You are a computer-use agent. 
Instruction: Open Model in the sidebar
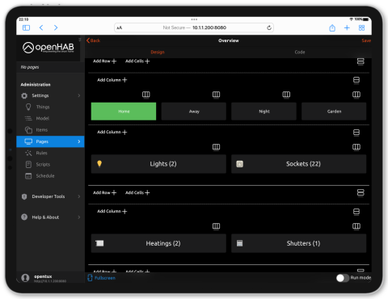[50, 119]
